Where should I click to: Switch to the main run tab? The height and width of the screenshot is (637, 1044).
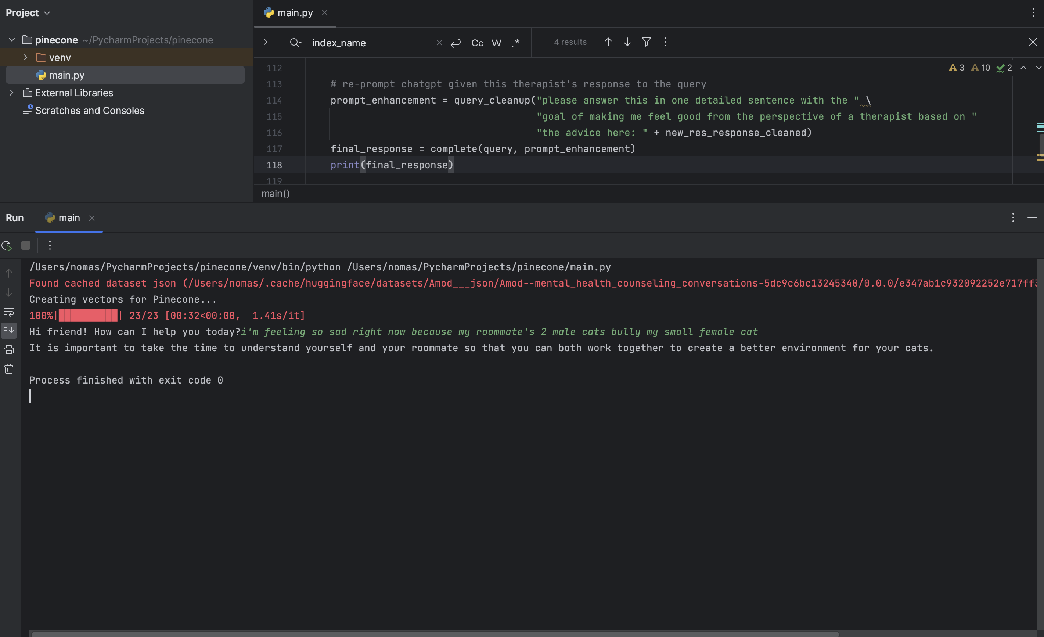[x=69, y=218]
